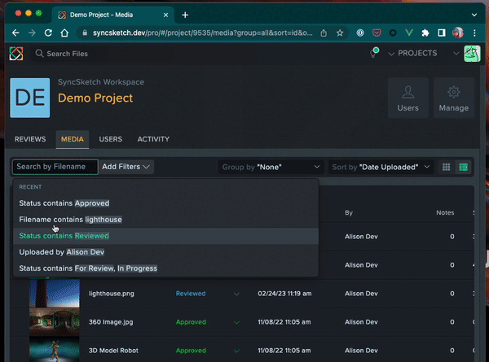Open the dark circular extension icon
Viewport: 489px width, 362px height.
click(393, 33)
